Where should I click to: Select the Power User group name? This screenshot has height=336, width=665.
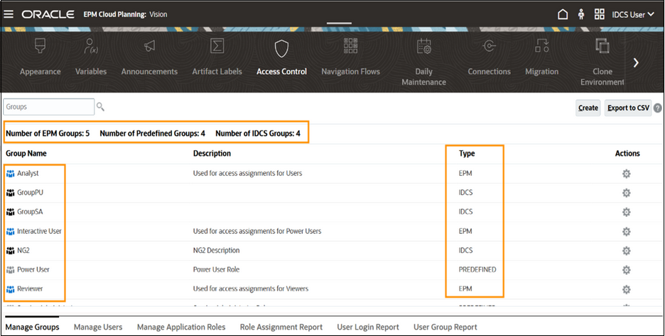[x=33, y=269]
